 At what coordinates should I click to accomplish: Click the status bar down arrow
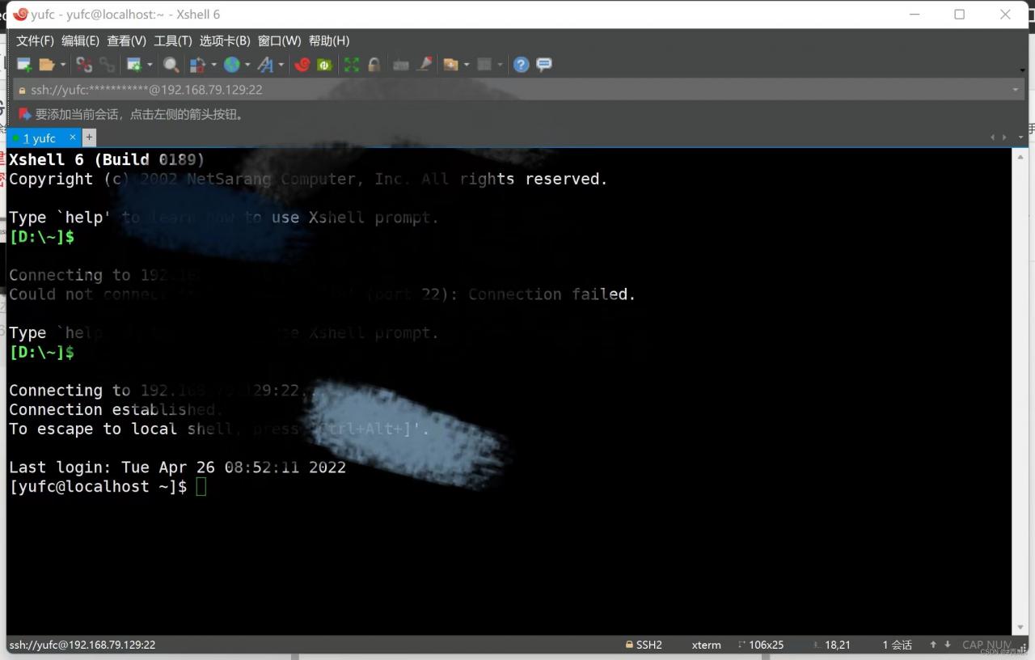pos(948,645)
